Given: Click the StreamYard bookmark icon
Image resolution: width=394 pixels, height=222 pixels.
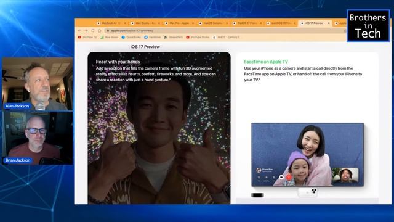Looking at the screenshot, I should tap(166, 37).
